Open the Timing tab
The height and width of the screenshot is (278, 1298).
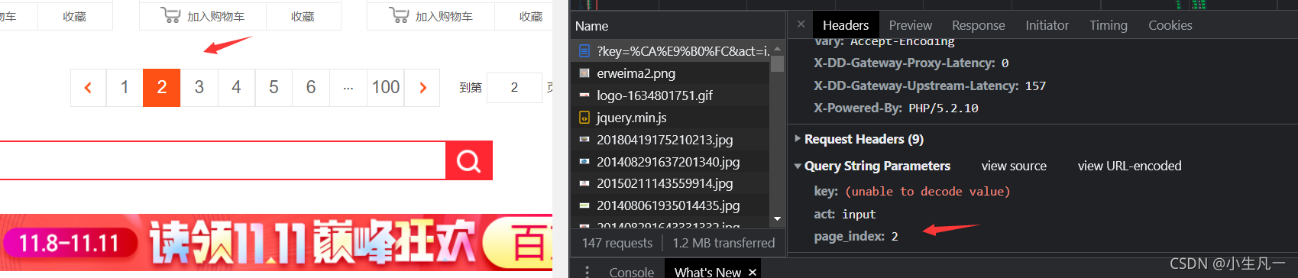coord(1108,25)
